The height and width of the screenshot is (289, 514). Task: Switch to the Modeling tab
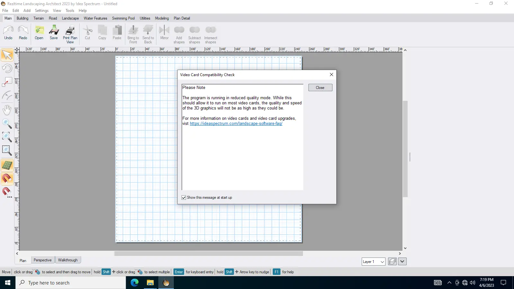pos(162,18)
